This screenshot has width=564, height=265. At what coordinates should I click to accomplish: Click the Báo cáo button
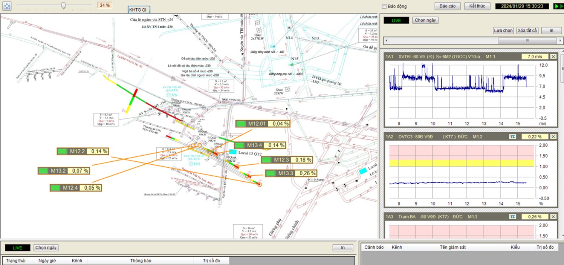pos(447,6)
